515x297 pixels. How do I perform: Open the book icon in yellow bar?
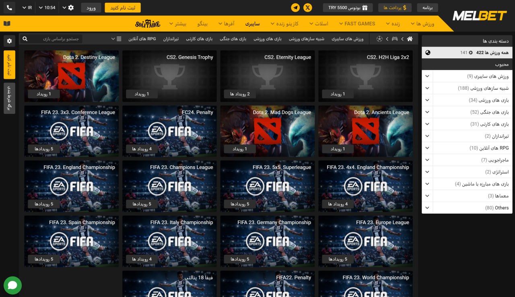pos(7,24)
